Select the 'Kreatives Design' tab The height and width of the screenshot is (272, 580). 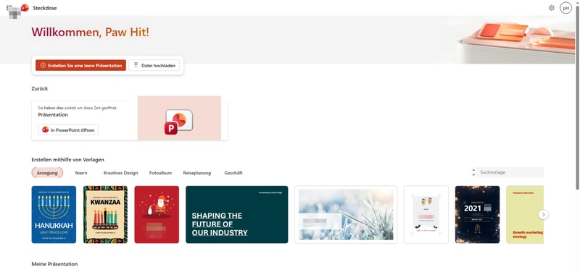pyautogui.click(x=120, y=173)
